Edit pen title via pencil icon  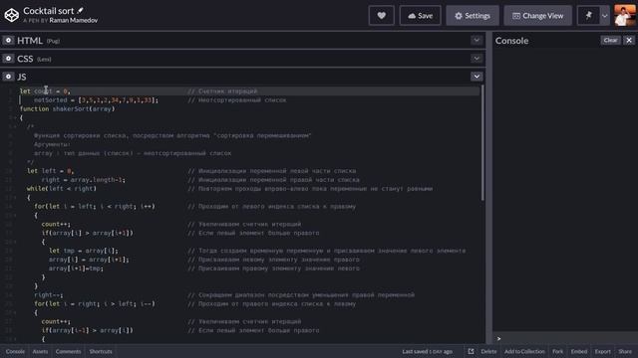(x=80, y=11)
